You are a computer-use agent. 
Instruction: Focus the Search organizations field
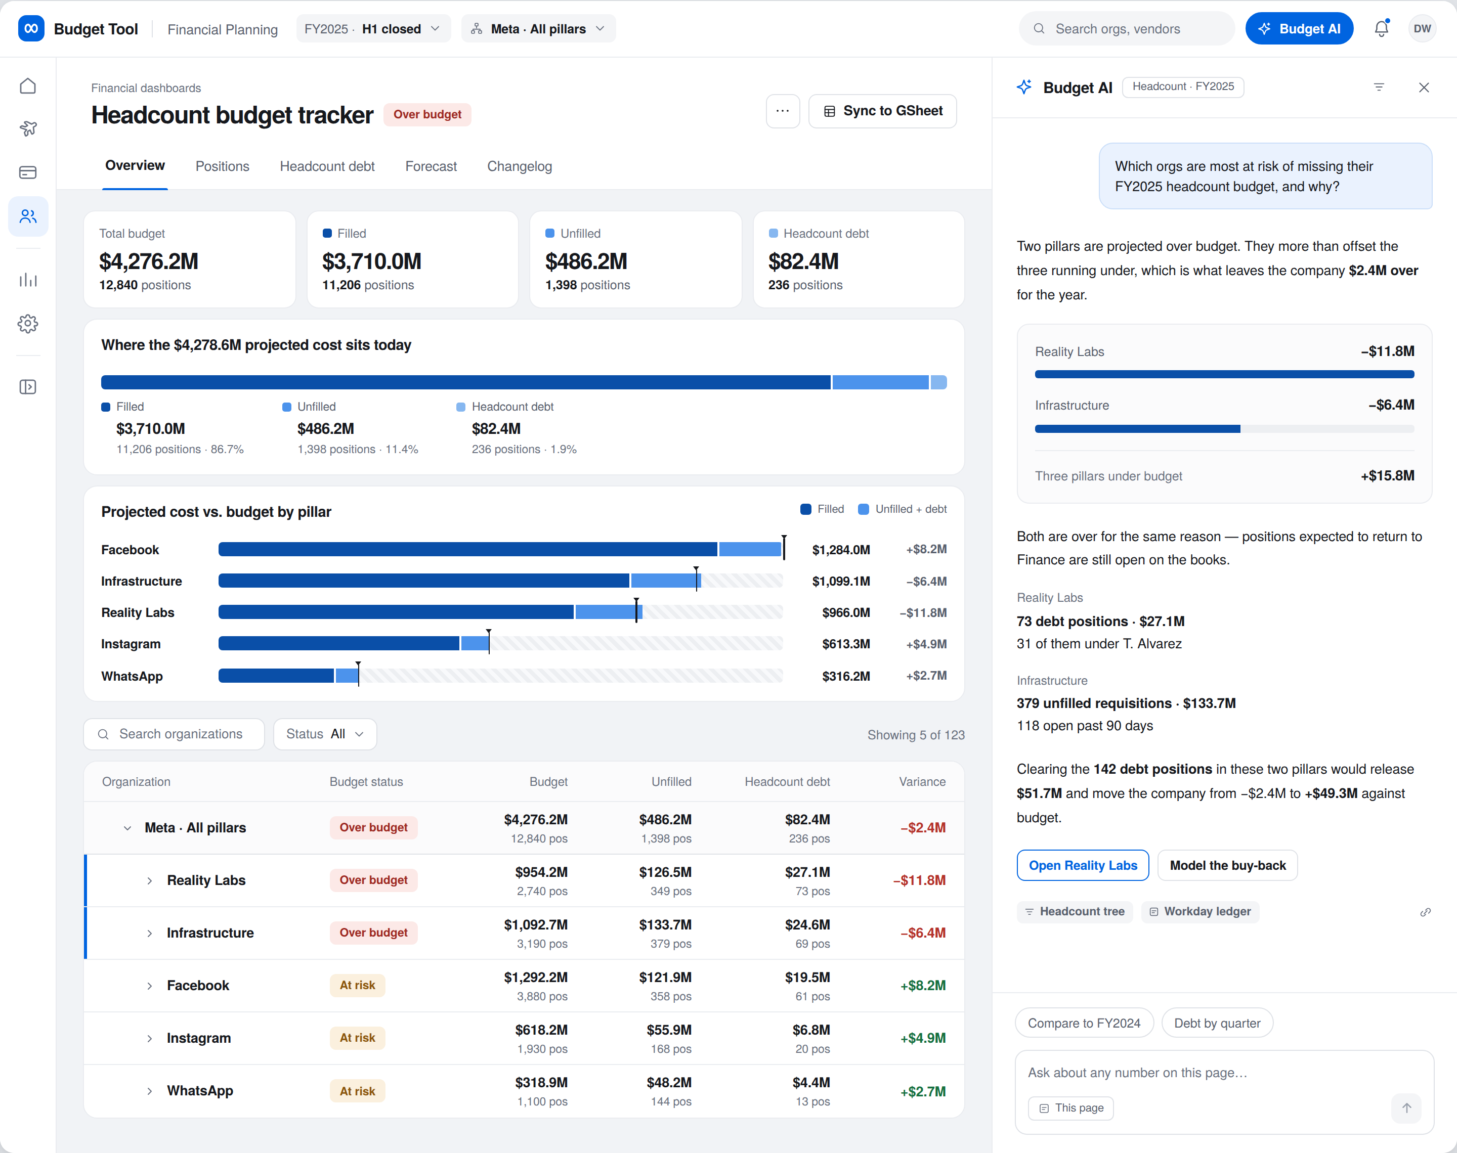click(x=174, y=734)
